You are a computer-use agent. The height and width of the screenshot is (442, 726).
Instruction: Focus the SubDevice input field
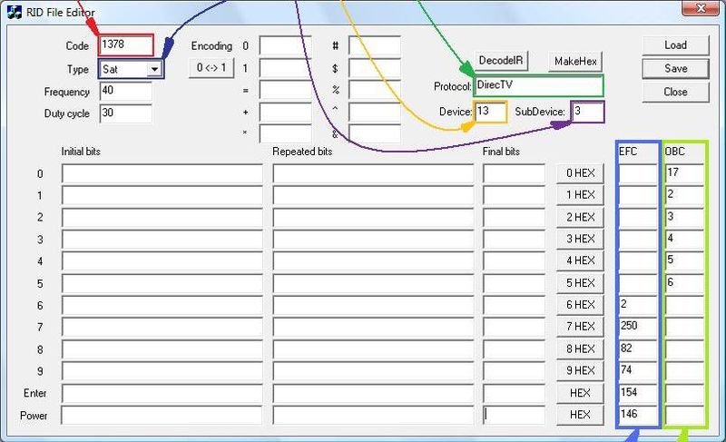point(587,111)
